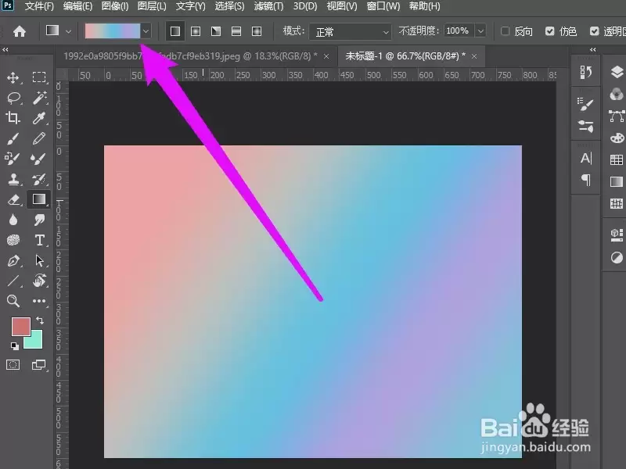Expand the right panel dock

tap(593, 50)
